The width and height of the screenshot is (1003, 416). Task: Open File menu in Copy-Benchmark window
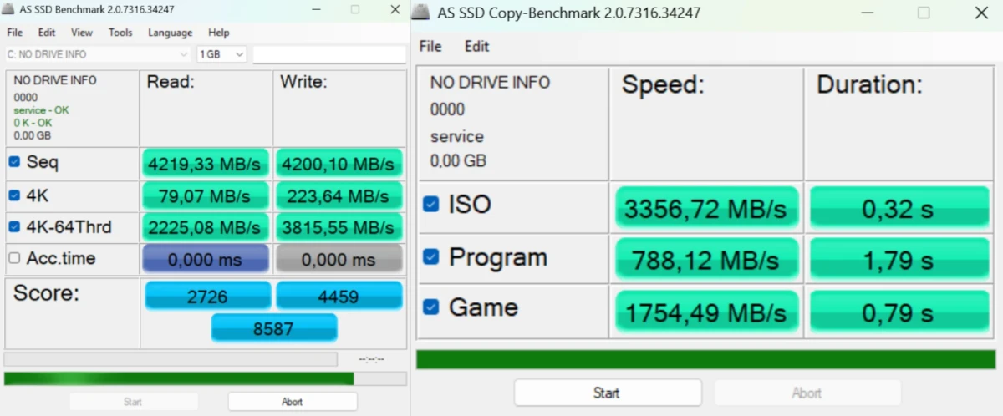pyautogui.click(x=430, y=46)
